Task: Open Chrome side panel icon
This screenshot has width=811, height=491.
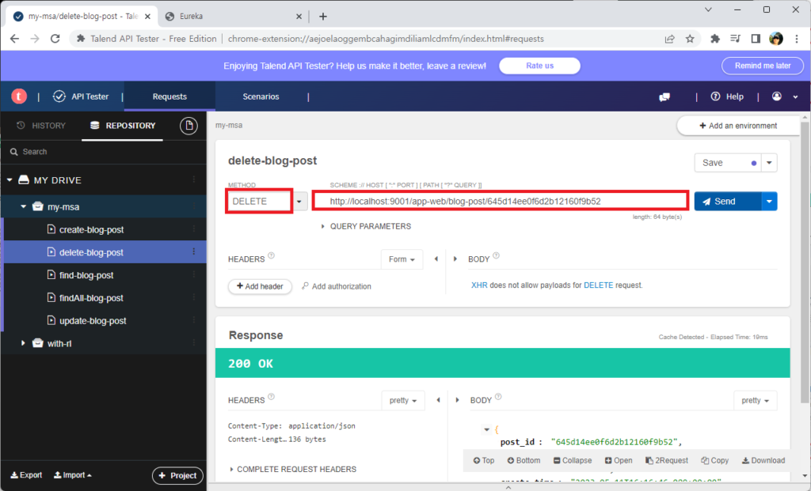Action: pos(756,39)
